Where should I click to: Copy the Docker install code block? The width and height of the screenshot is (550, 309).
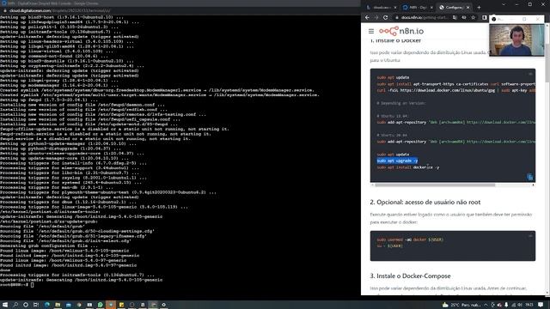pos(530,177)
